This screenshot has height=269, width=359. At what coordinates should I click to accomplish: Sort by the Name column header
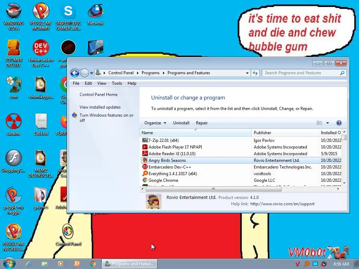coord(196,133)
